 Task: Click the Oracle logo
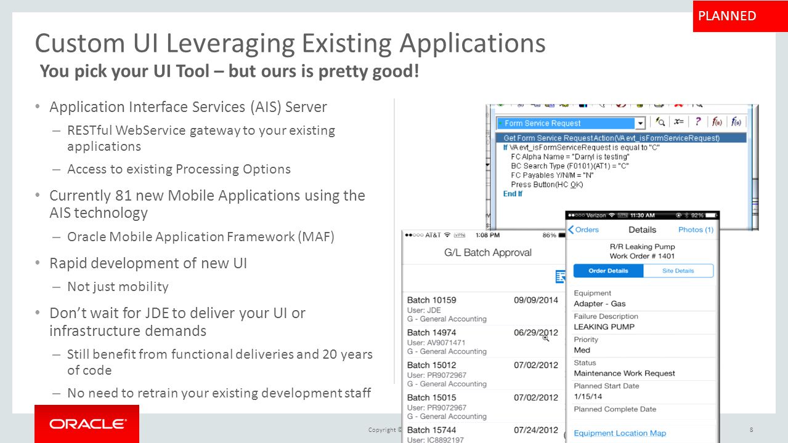point(87,424)
